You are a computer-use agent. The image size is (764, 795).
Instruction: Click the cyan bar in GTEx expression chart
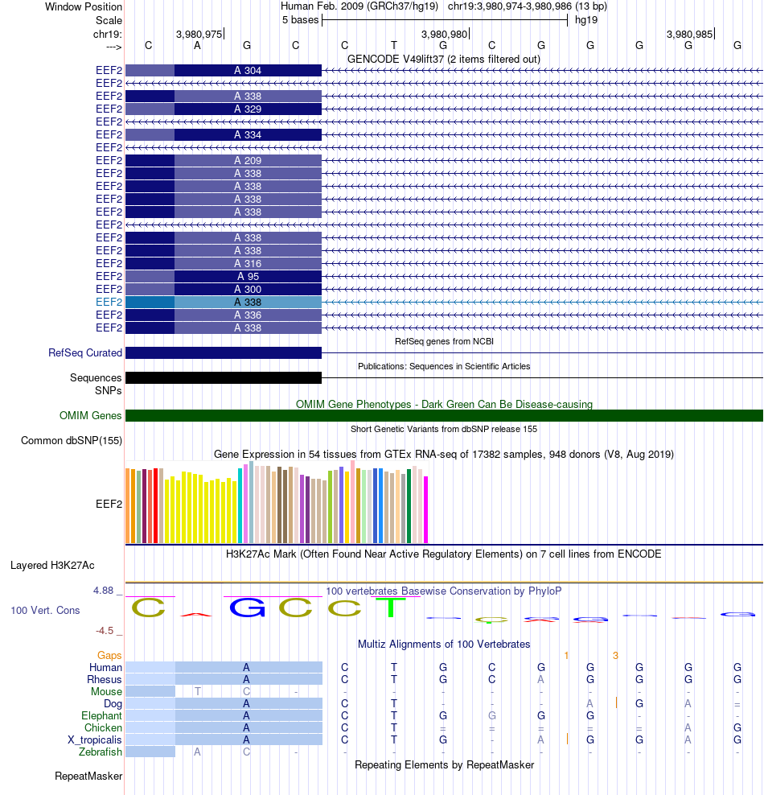(240, 506)
